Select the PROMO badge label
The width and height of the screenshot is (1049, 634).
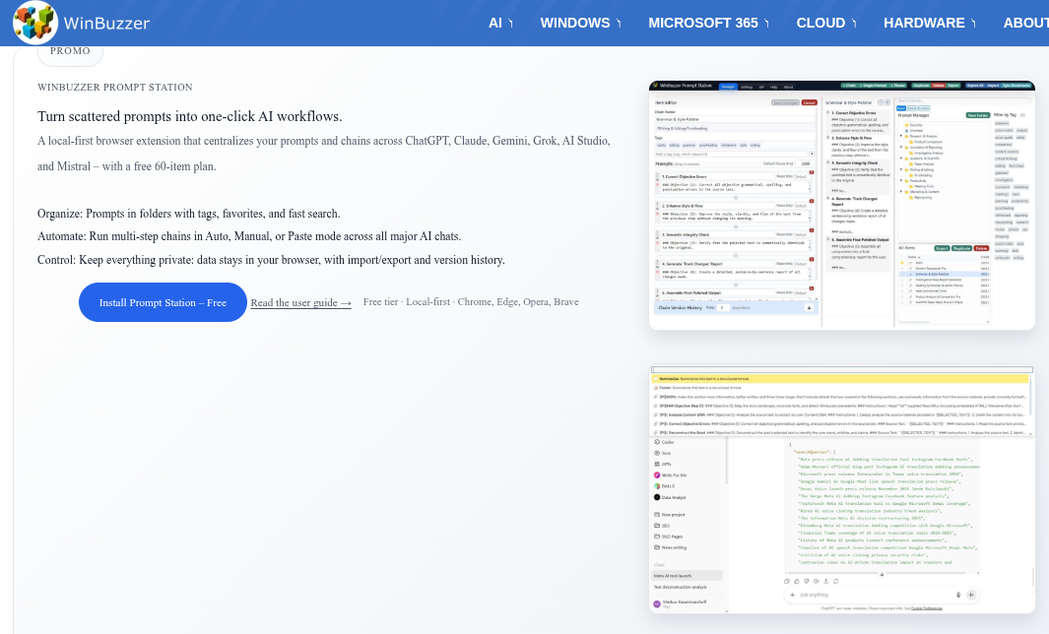click(x=70, y=51)
